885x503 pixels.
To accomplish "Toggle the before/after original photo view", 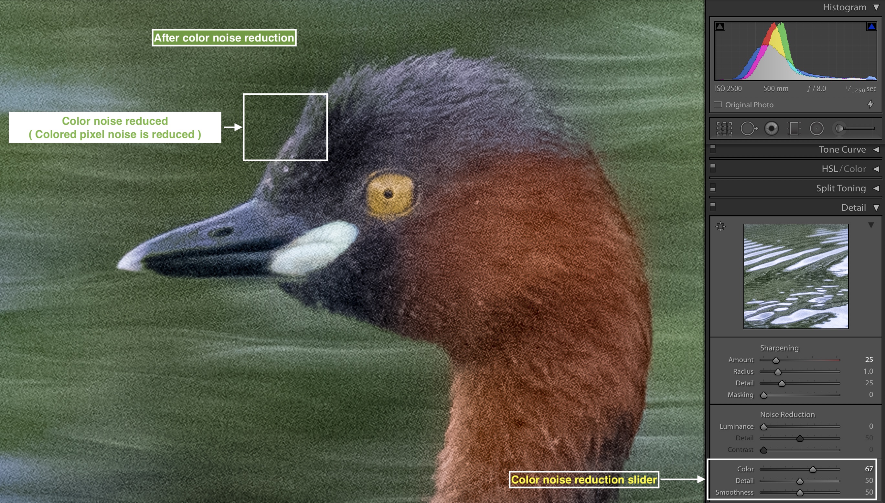I will pyautogui.click(x=719, y=103).
